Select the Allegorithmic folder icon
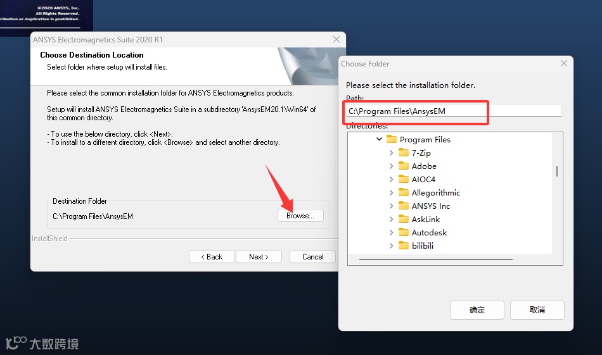Viewport: 602px width, 355px height. point(404,192)
